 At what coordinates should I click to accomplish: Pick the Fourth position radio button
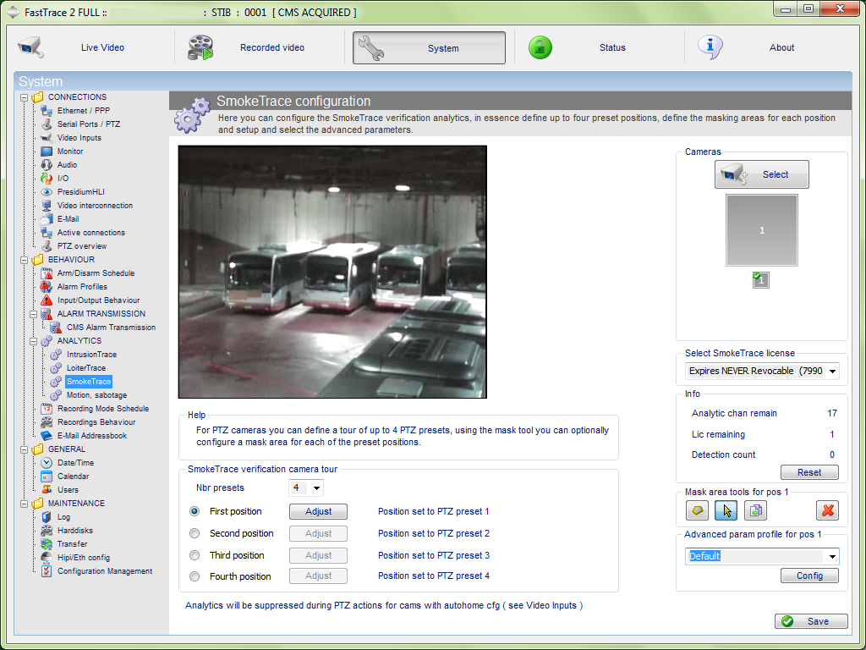195,576
